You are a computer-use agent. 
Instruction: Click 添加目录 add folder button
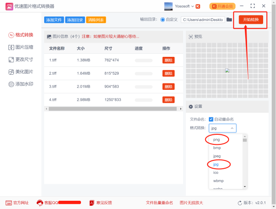(75, 20)
